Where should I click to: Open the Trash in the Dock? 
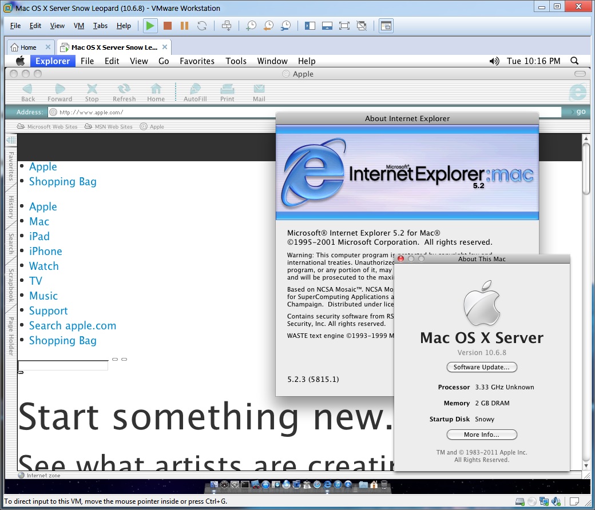click(x=384, y=485)
